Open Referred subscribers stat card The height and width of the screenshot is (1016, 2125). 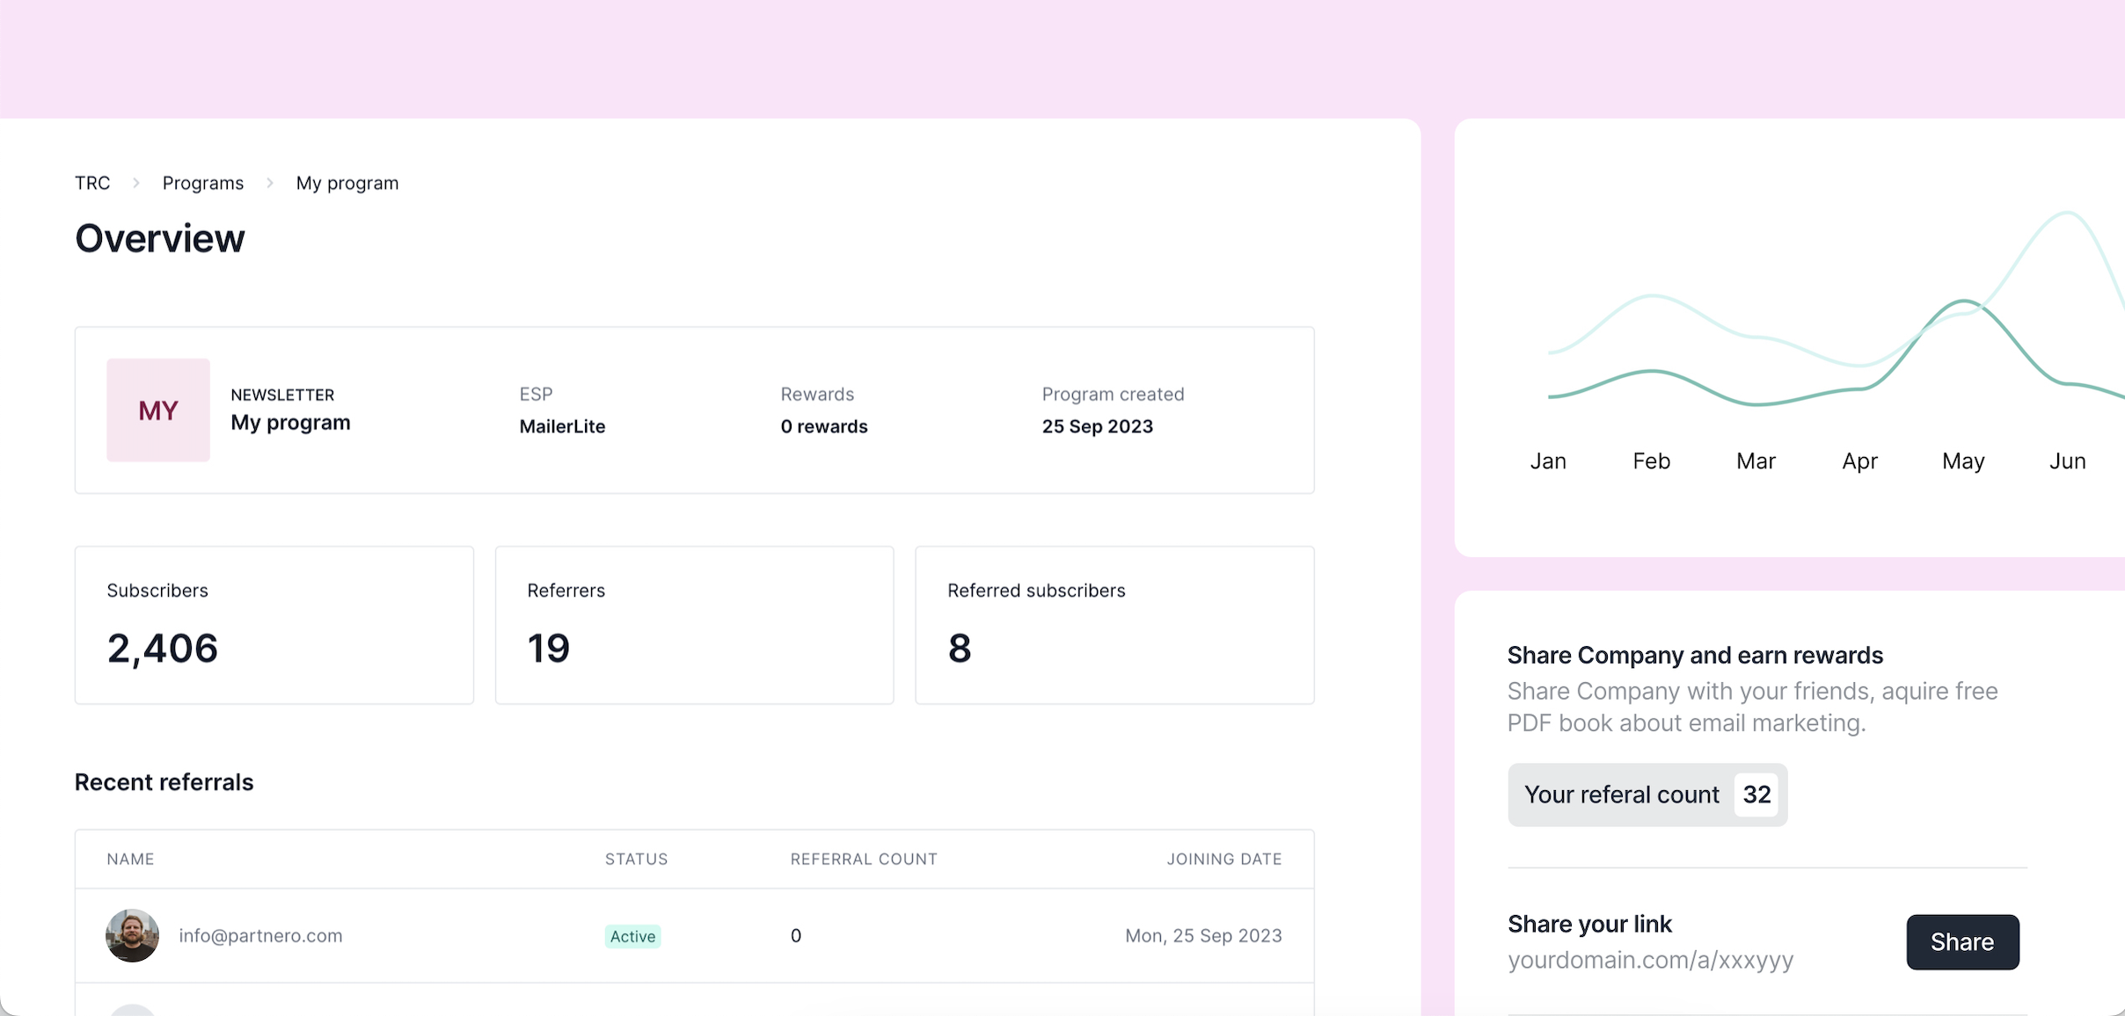[x=1114, y=625]
